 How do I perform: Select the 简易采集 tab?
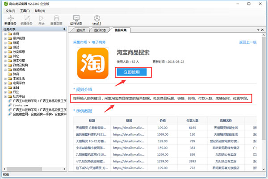[x=121, y=30]
